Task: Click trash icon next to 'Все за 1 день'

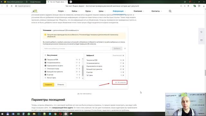Action: [x=80, y=78]
